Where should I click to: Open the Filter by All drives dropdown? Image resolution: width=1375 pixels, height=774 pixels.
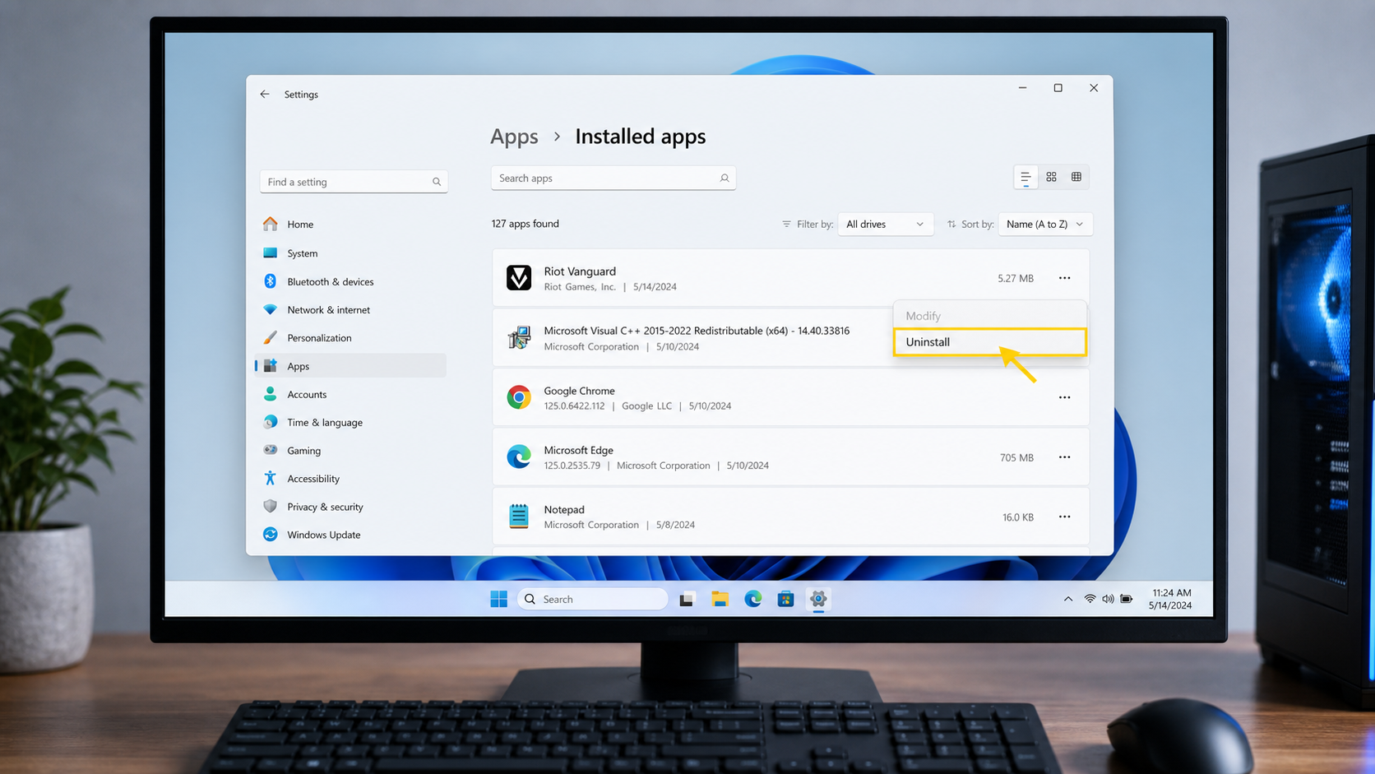tap(885, 224)
